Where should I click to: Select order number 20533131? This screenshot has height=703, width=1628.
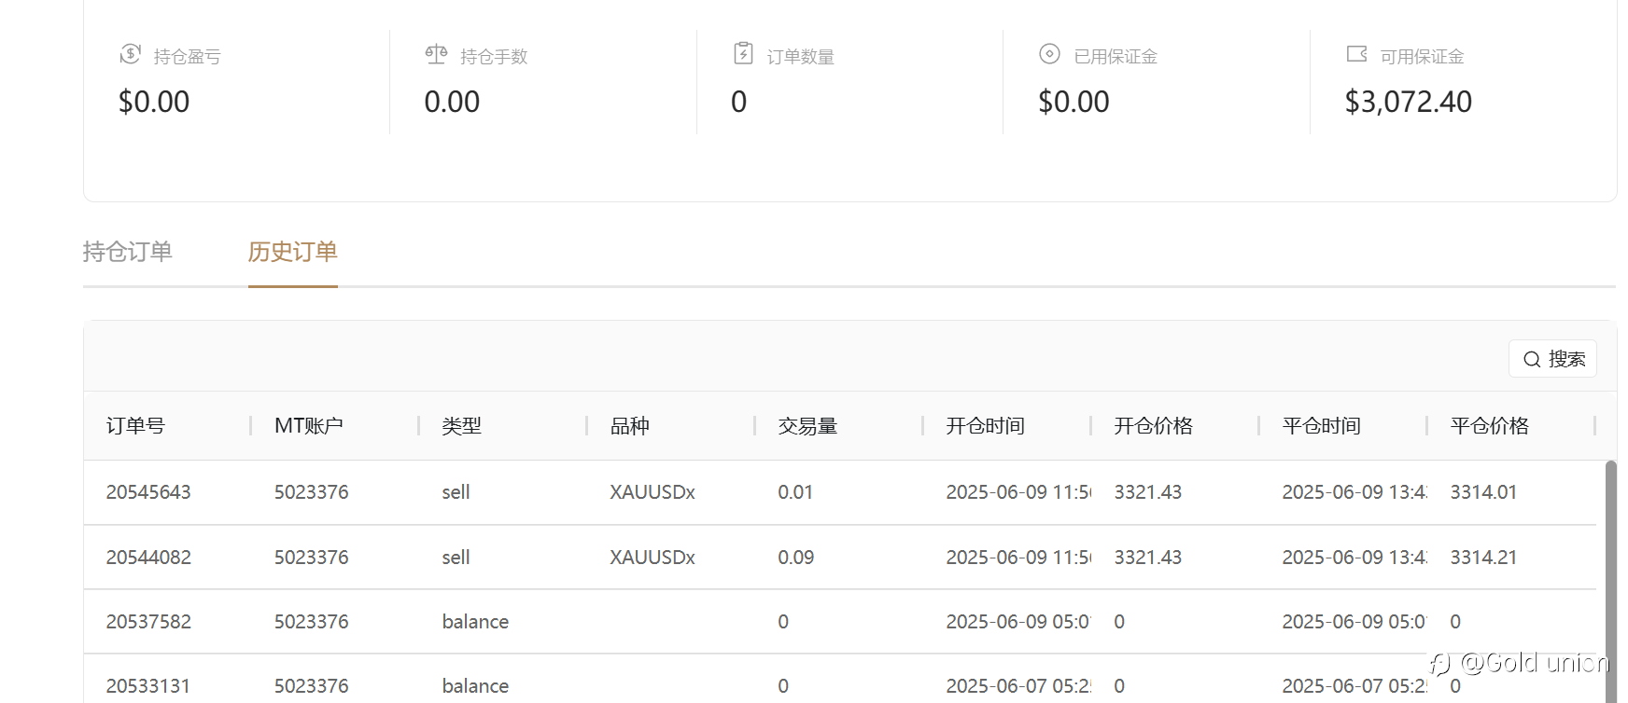(x=148, y=686)
